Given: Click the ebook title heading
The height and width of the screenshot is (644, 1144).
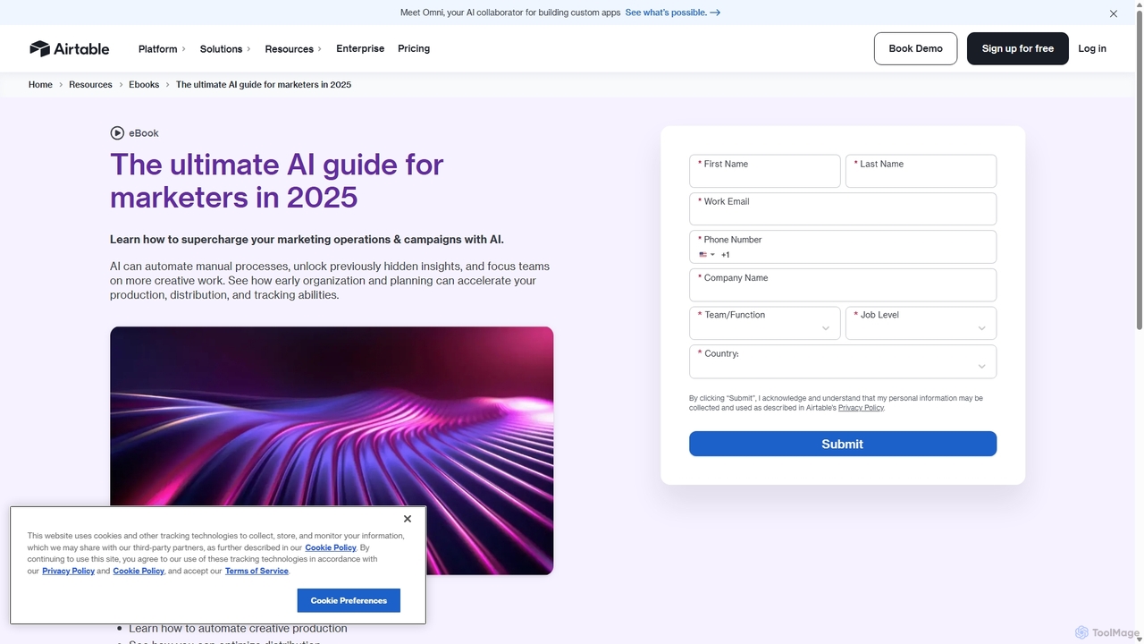Looking at the screenshot, I should pyautogui.click(x=277, y=181).
